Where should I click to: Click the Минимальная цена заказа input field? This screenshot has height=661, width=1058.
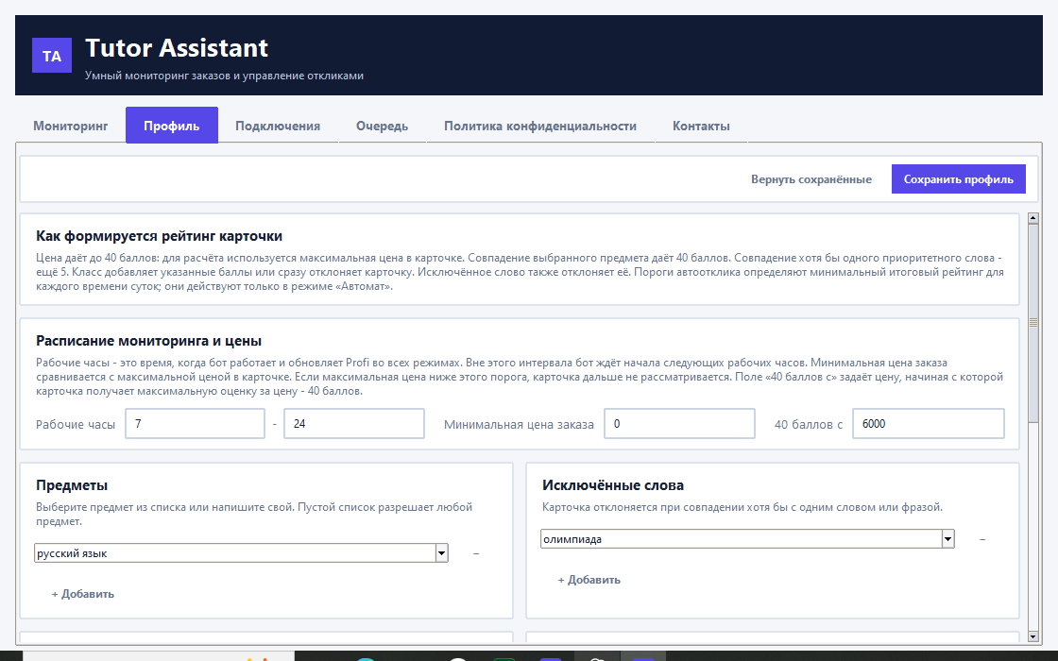coord(679,424)
